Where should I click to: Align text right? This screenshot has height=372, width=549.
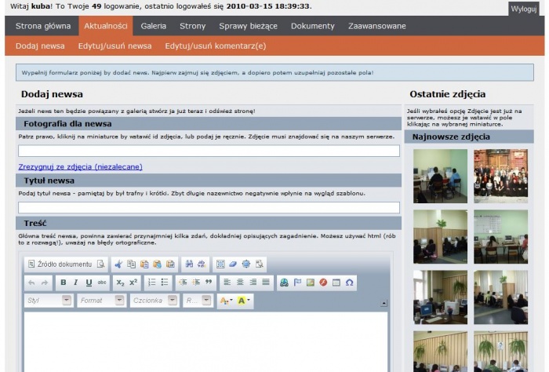tap(253, 283)
